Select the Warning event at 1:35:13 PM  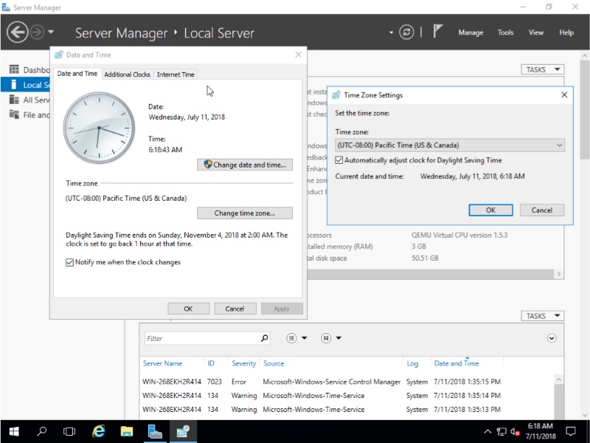coord(346,409)
